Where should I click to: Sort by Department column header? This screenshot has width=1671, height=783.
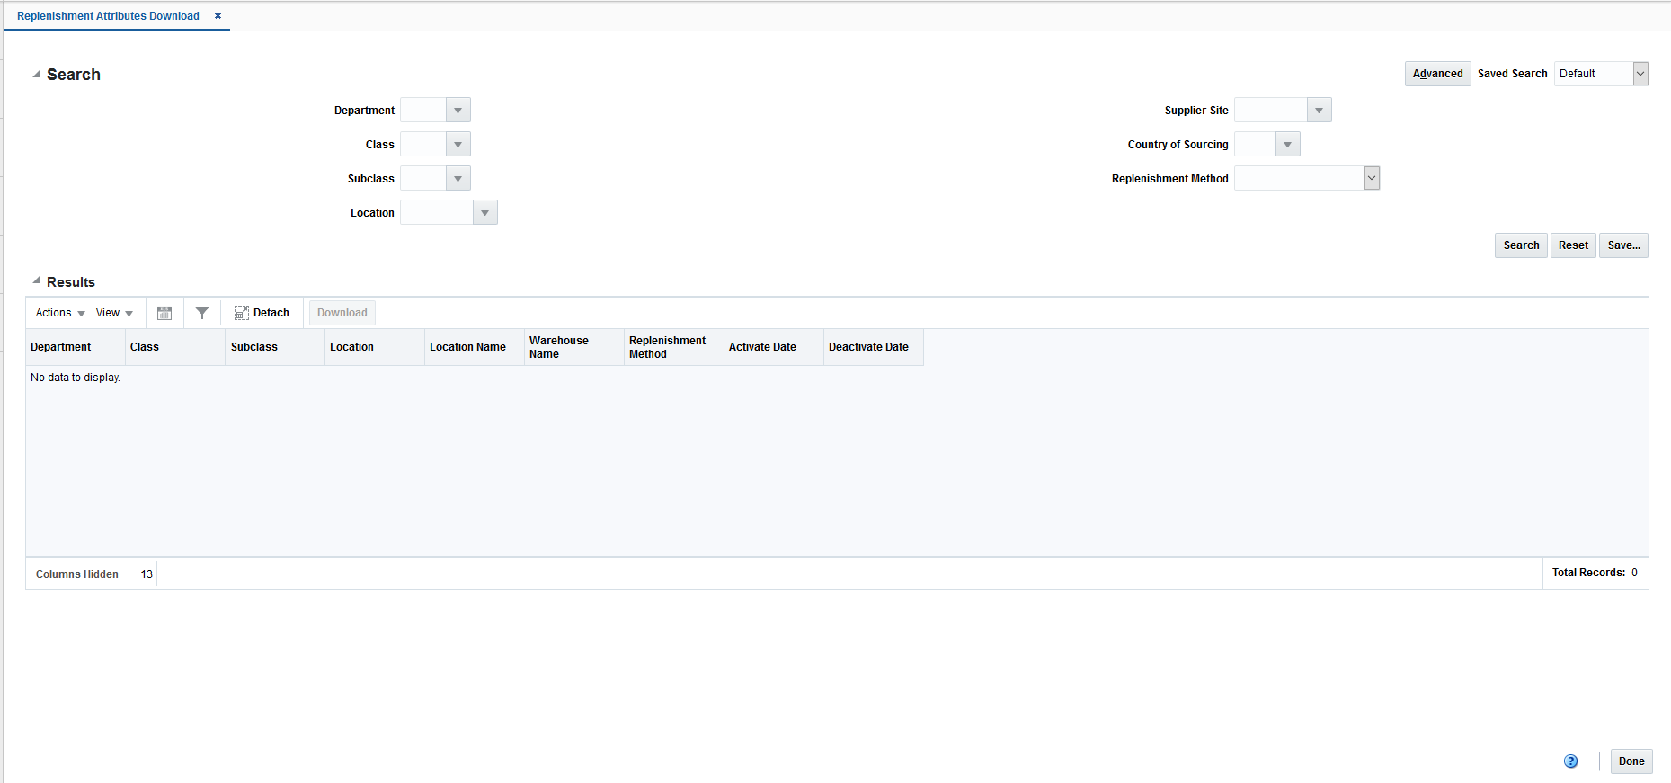click(x=76, y=347)
